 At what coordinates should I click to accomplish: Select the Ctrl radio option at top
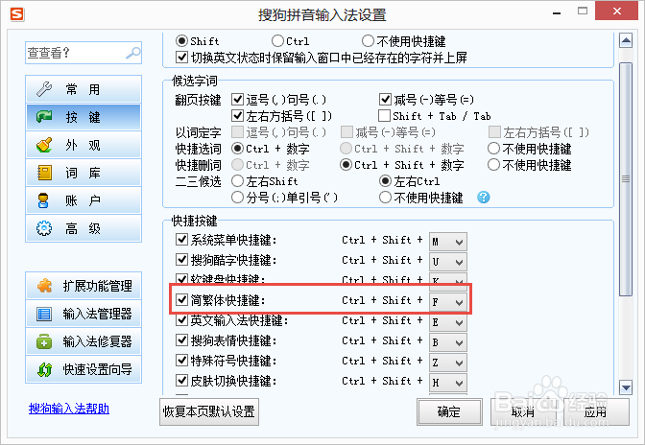point(277,41)
